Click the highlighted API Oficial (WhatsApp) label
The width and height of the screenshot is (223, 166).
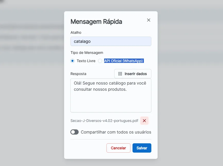click(x=123, y=61)
